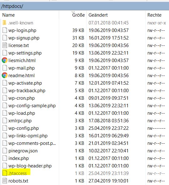Viewport: 169px width, 185px height.
Task: Click the index.php file icon
Action: coord(5,158)
